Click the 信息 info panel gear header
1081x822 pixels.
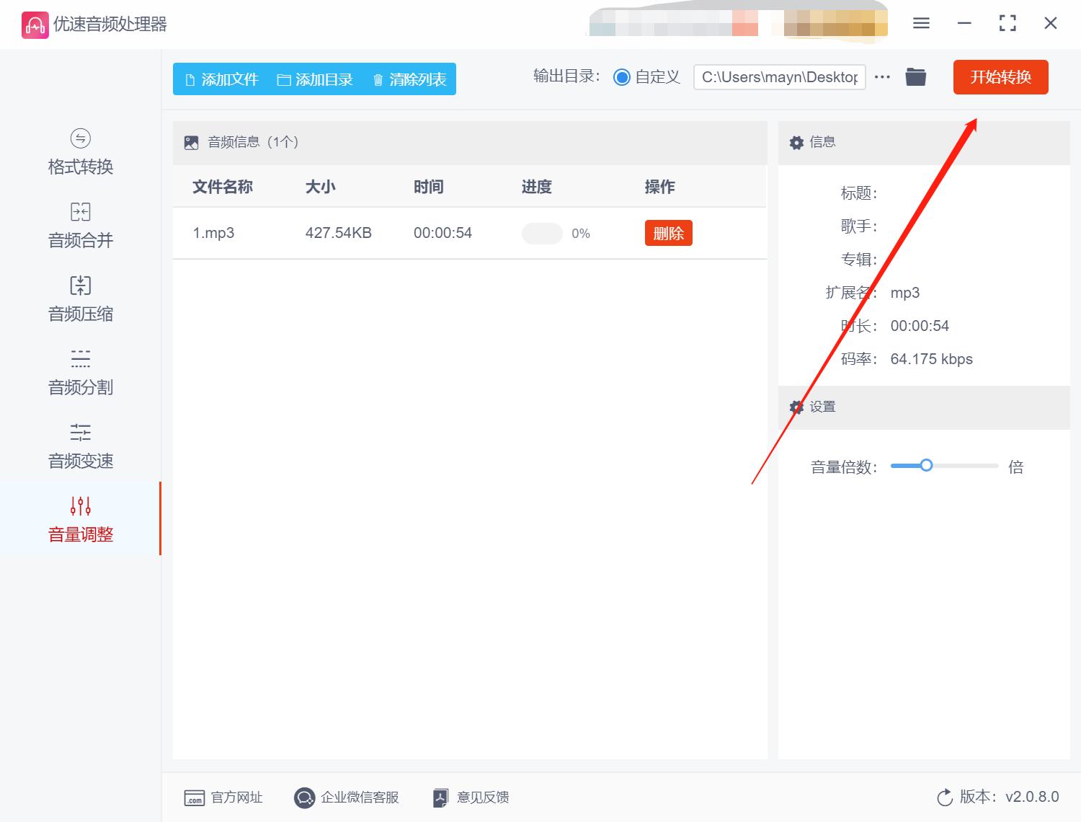[x=796, y=142]
